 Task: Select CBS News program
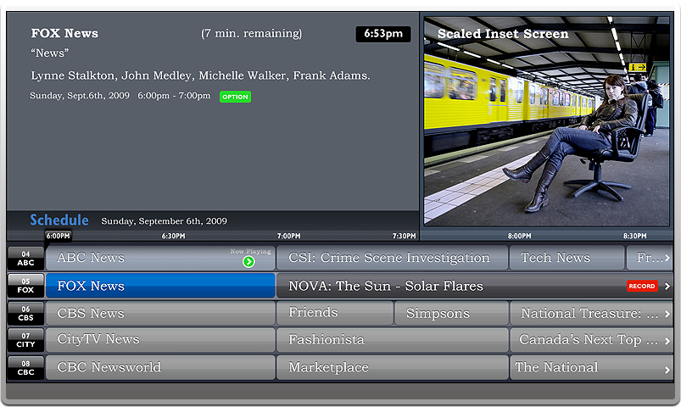160,313
